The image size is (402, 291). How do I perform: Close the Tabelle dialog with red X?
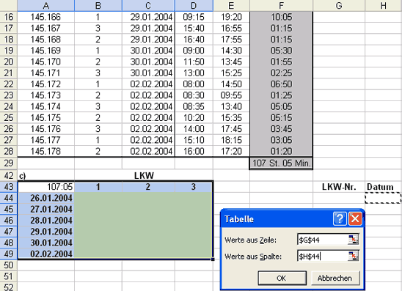coord(355,218)
